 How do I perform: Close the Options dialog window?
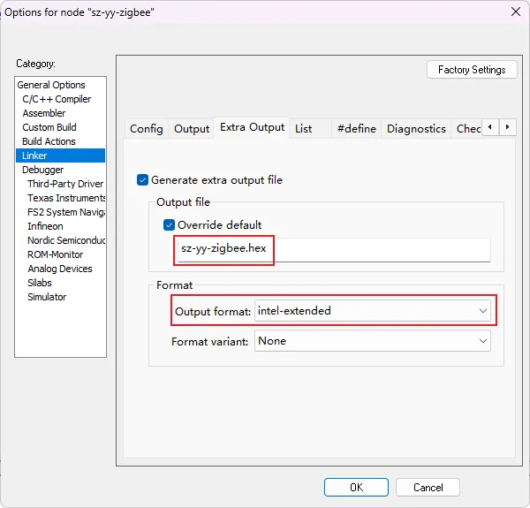[x=515, y=11]
